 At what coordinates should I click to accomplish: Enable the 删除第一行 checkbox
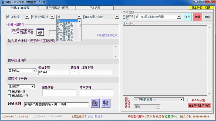(x=10, y=92)
